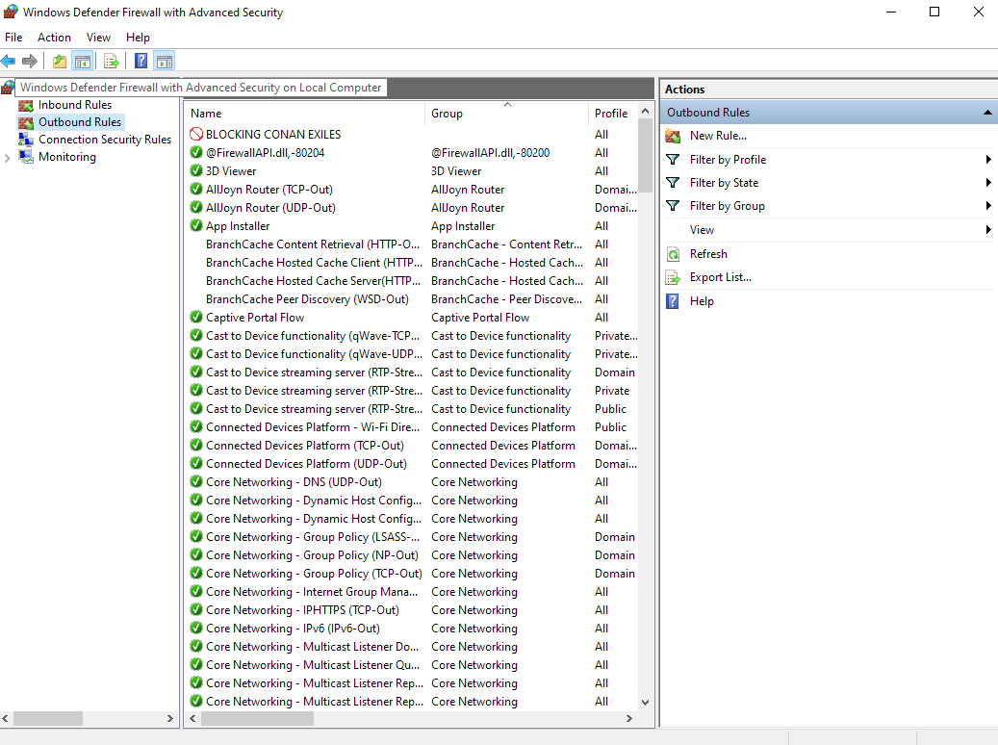The width and height of the screenshot is (998, 745).
Task: Open the File menu
Action: tap(13, 38)
